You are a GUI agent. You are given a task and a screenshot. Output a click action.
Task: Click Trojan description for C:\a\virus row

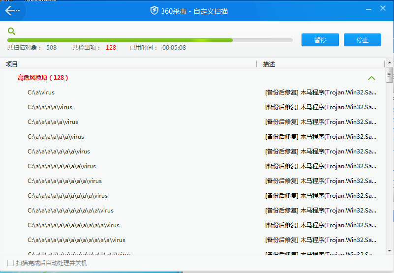(321, 92)
